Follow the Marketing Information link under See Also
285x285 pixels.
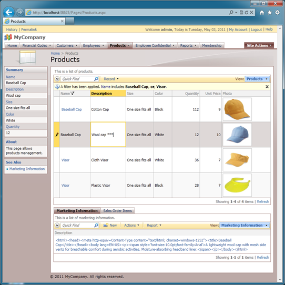[x=27, y=169]
